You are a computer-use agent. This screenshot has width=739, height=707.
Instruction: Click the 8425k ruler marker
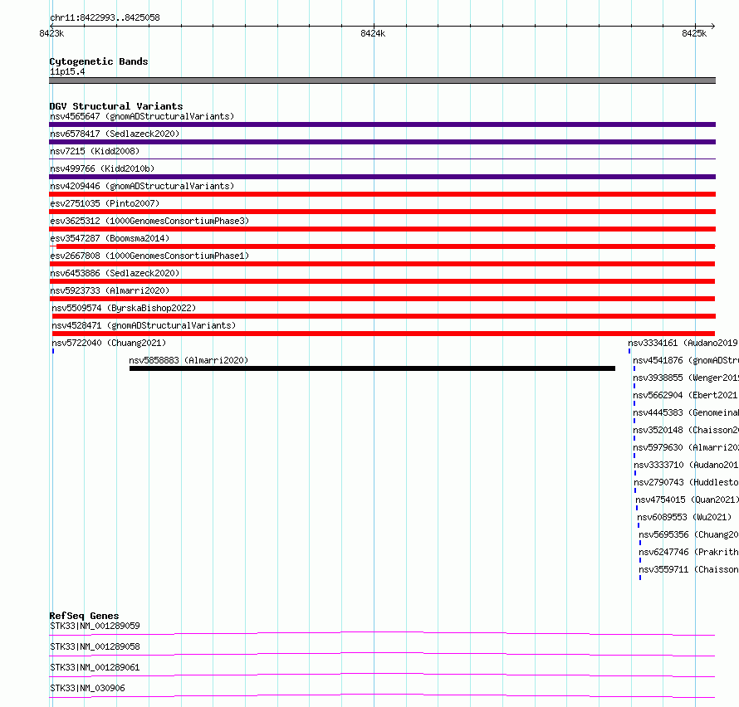click(x=694, y=33)
